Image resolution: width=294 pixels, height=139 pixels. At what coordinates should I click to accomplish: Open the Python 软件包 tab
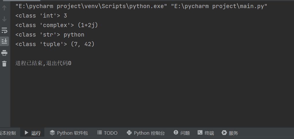[69, 133]
